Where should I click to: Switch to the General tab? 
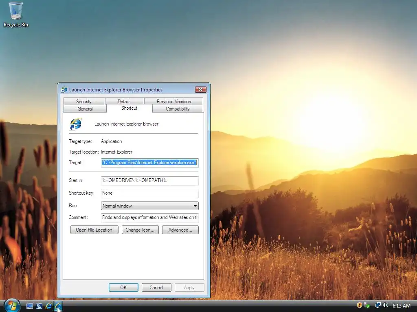pyautogui.click(x=85, y=109)
